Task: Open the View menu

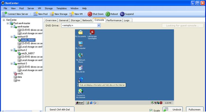Action: pyautogui.click(x=13, y=8)
